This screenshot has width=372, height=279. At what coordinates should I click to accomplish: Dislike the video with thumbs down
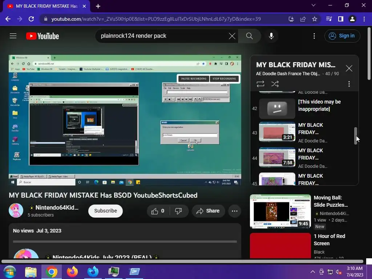pos(179,211)
